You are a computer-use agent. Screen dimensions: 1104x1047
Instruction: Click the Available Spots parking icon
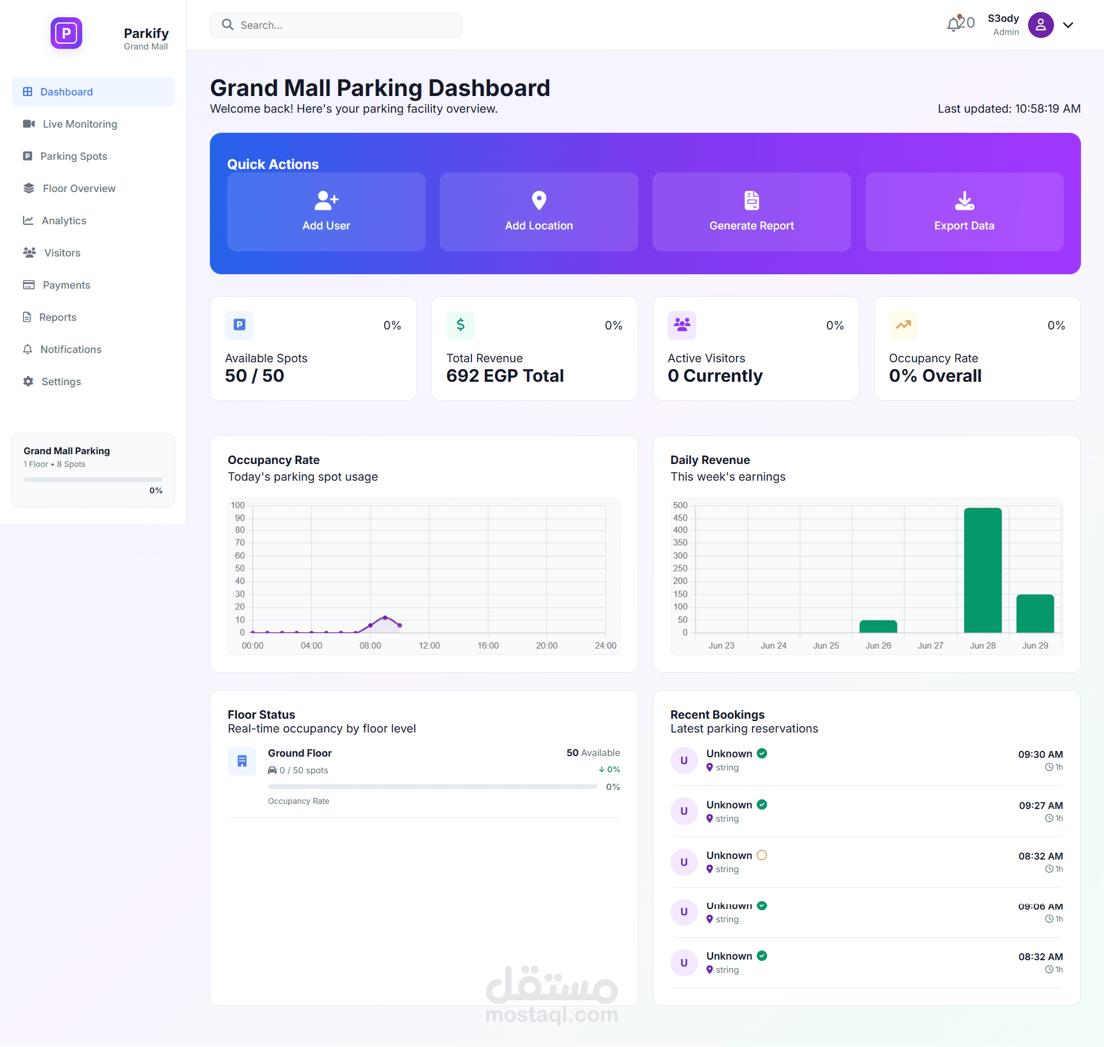click(239, 325)
